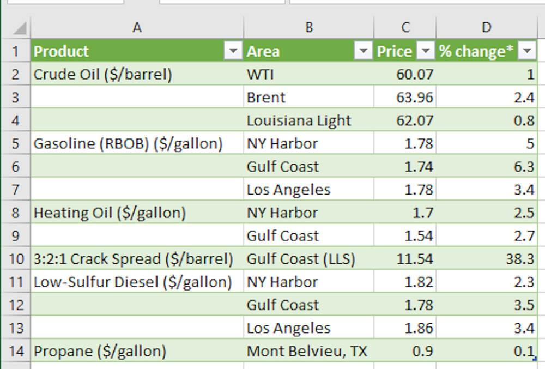Image resolution: width=545 pixels, height=369 pixels.
Task: Select column B header
Action: click(x=308, y=27)
